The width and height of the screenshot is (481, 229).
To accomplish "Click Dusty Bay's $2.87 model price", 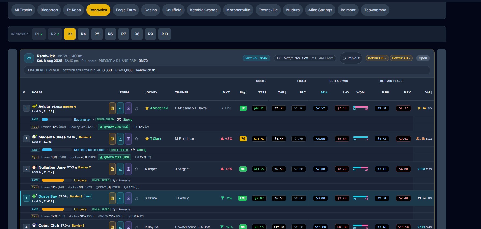I will pyautogui.click(x=259, y=198).
